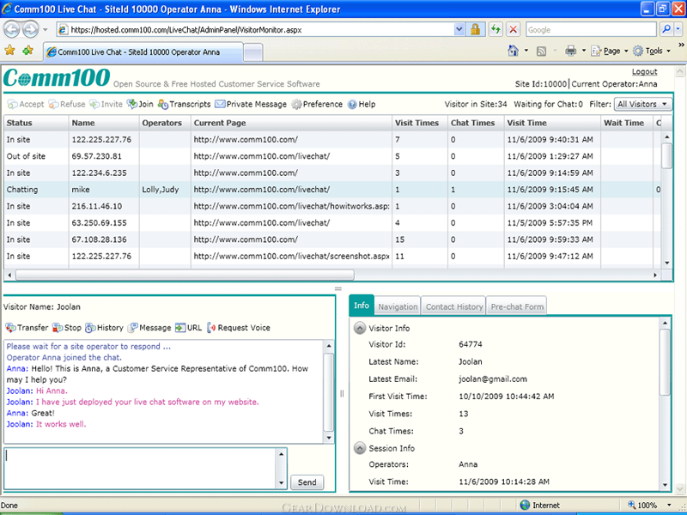
Task: Expand the Tools menu dropdown
Action: tap(669, 51)
